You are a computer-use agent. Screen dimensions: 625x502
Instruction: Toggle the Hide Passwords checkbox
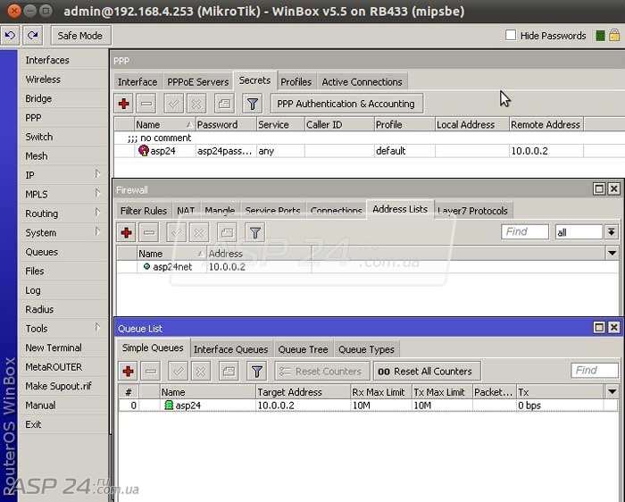click(511, 35)
